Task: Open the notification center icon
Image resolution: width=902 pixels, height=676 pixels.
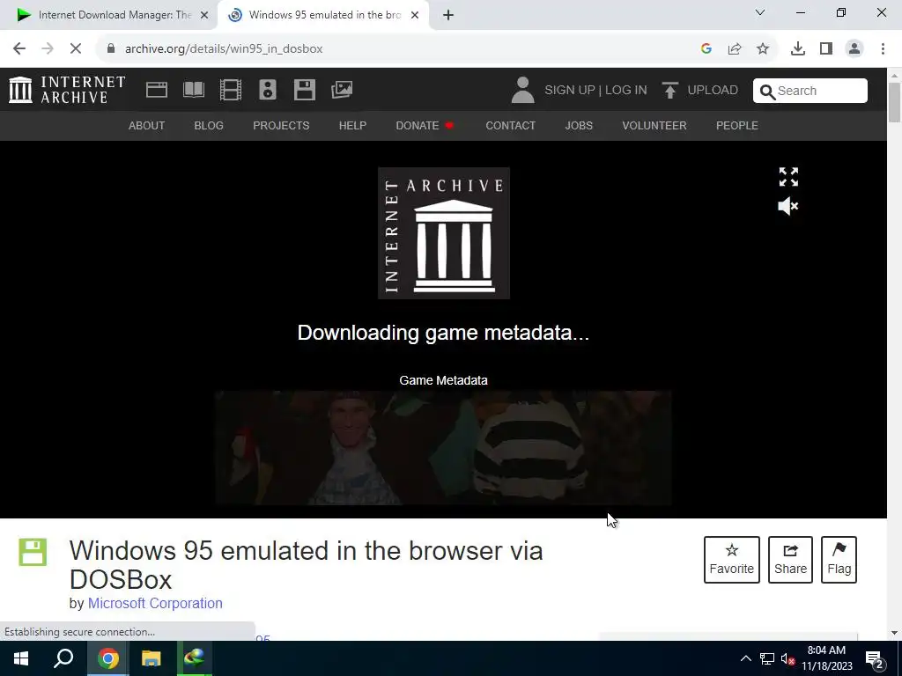Action: tap(875, 659)
